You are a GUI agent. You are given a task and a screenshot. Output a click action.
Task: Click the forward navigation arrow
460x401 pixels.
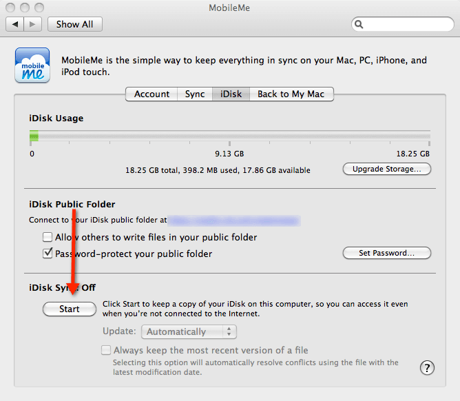click(x=33, y=24)
